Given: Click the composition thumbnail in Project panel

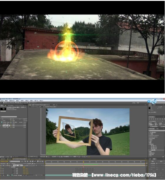Looking at the screenshot, I should click(x=3, y=109).
